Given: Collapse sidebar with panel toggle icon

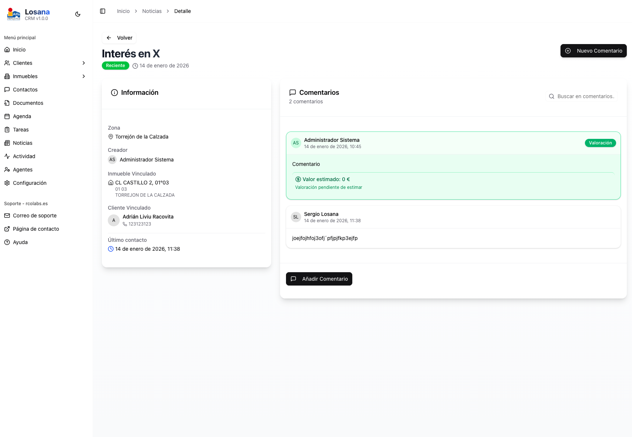Looking at the screenshot, I should tap(103, 11).
